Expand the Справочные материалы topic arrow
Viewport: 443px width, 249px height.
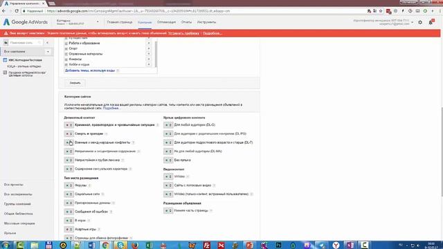coord(149,54)
